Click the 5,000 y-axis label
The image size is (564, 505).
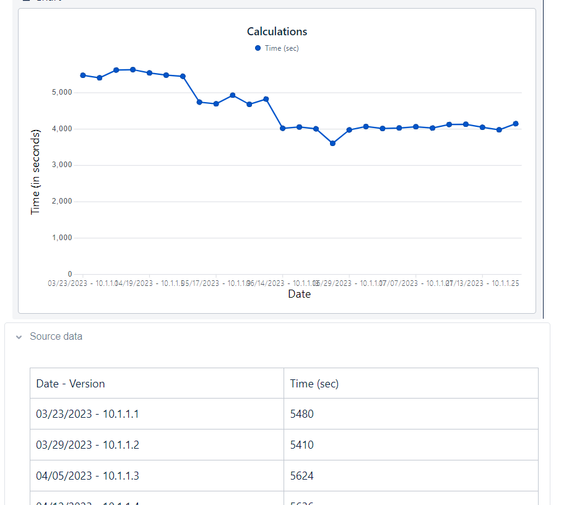click(x=62, y=92)
